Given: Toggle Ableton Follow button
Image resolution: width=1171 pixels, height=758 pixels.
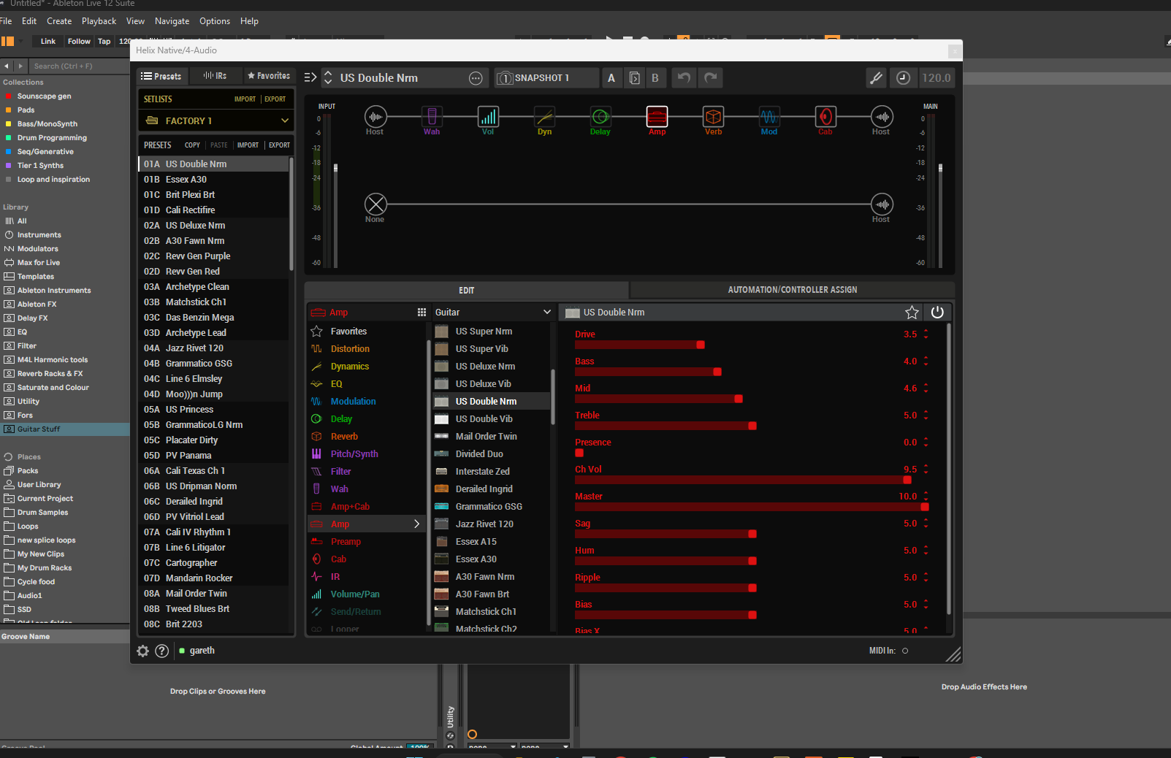Looking at the screenshot, I should coord(79,42).
